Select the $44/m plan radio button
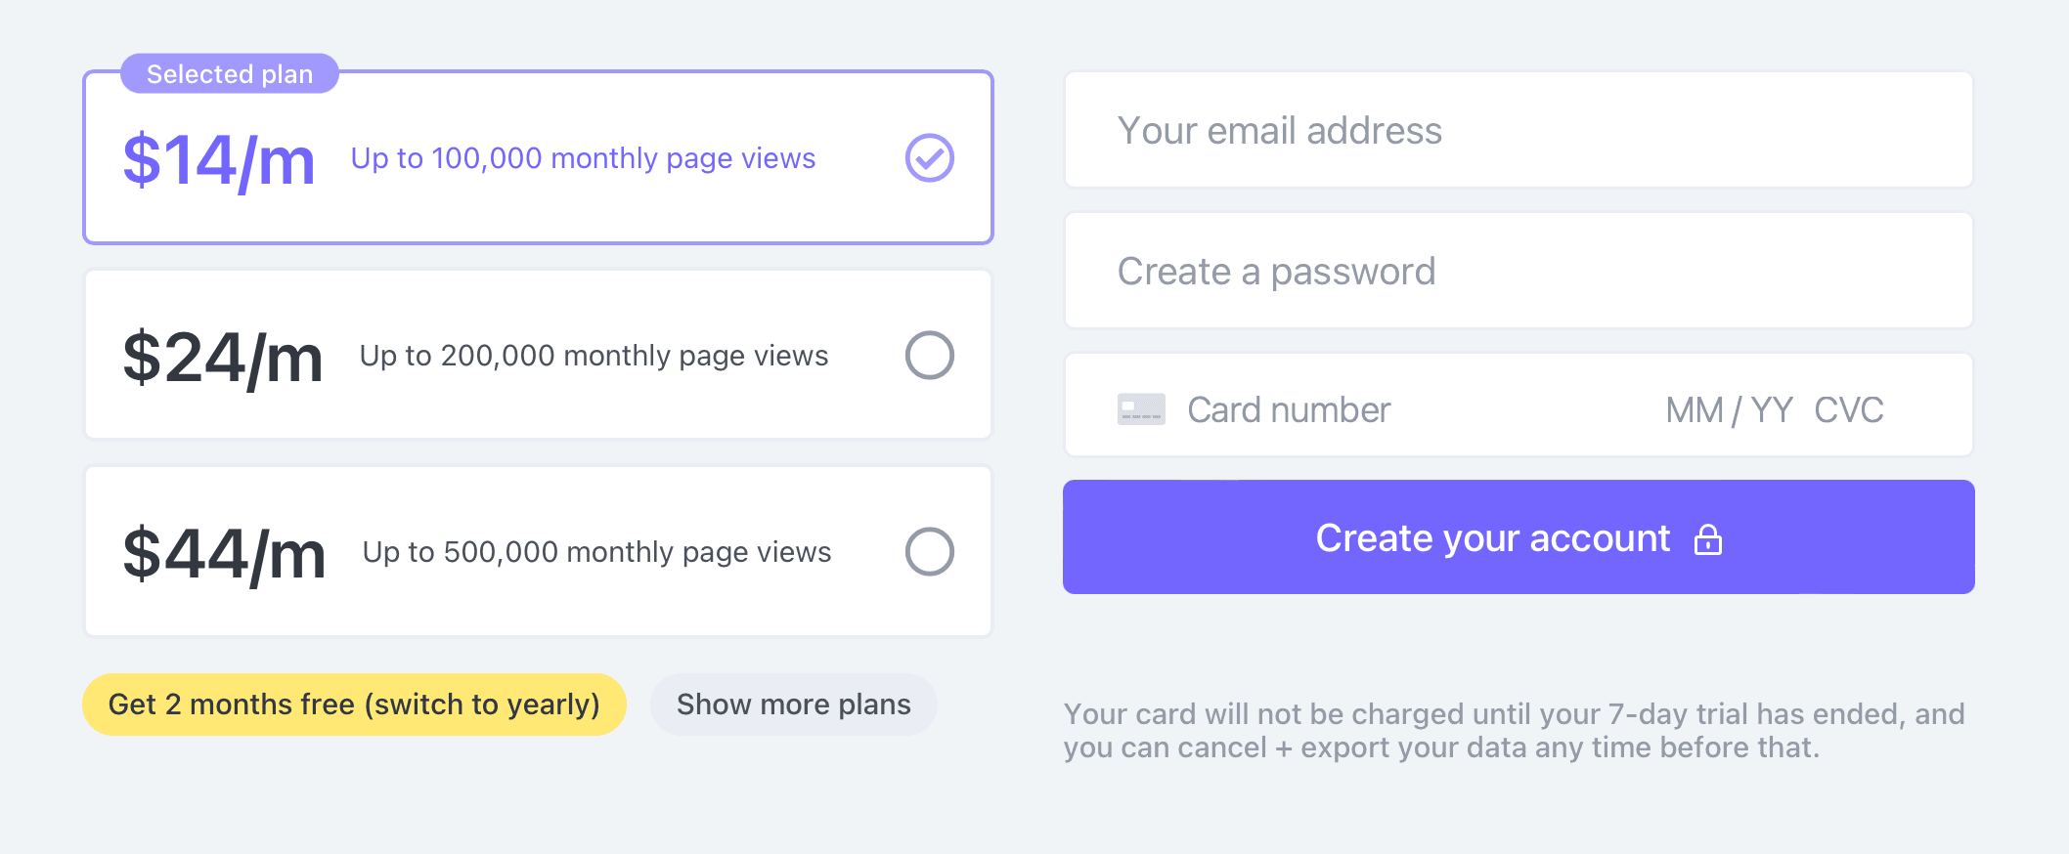The height and width of the screenshot is (854, 2069). [x=931, y=552]
